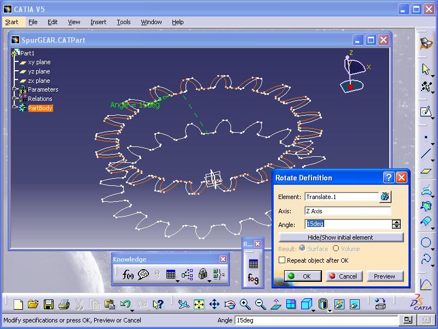This screenshot has width=438, height=329.
Task: Click the Formula f(x) icon in Knowledge toolbar
Action: 128,275
